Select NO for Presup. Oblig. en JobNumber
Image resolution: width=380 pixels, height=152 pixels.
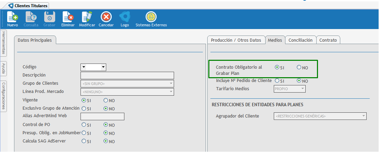coord(106,133)
